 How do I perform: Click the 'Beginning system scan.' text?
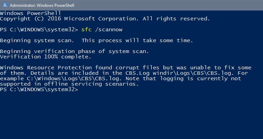click(x=37, y=40)
